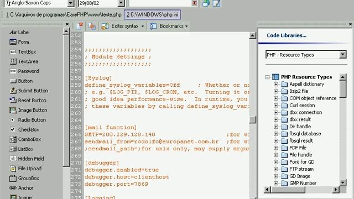Click the editor vertical scroll up arrow
Image resolution: width=354 pixels, height=199 pixels.
pos(253,35)
